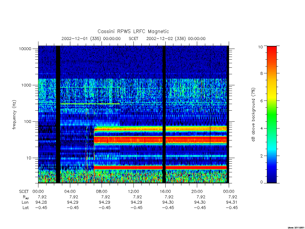
Task: Click the "12:00" time axis label
Action: [x=133, y=191]
